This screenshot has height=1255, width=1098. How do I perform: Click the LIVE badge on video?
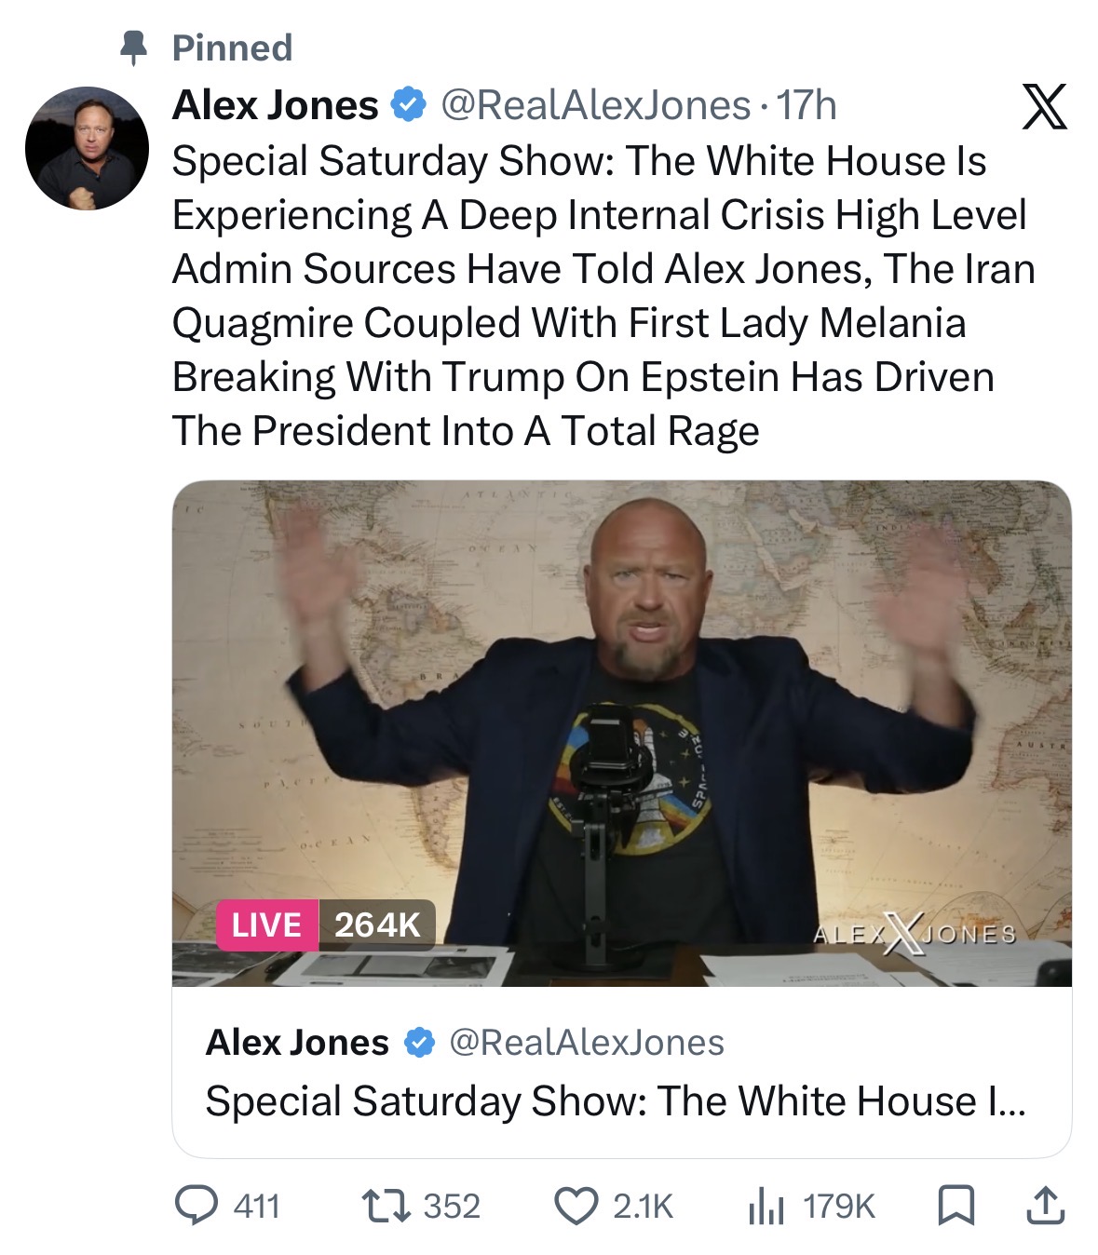(x=266, y=924)
